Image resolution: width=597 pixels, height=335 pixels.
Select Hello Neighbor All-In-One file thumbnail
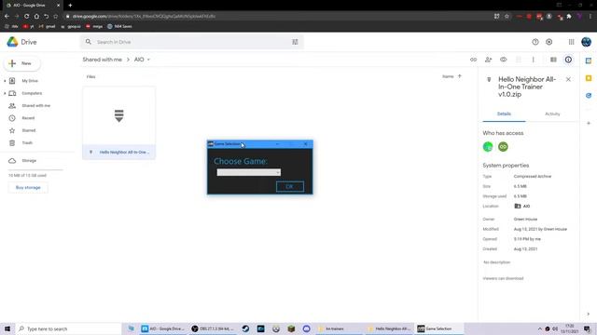click(118, 115)
